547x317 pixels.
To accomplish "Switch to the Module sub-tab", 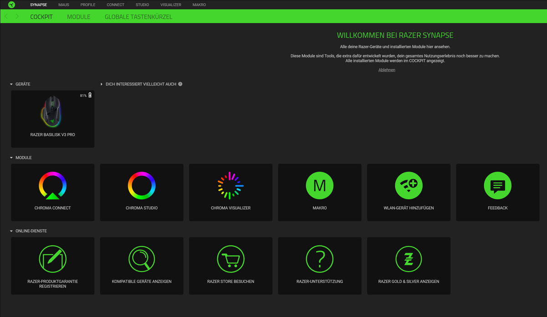I will pos(79,17).
